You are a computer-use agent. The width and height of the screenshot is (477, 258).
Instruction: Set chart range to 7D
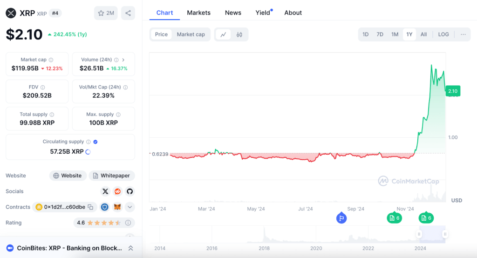(380, 34)
